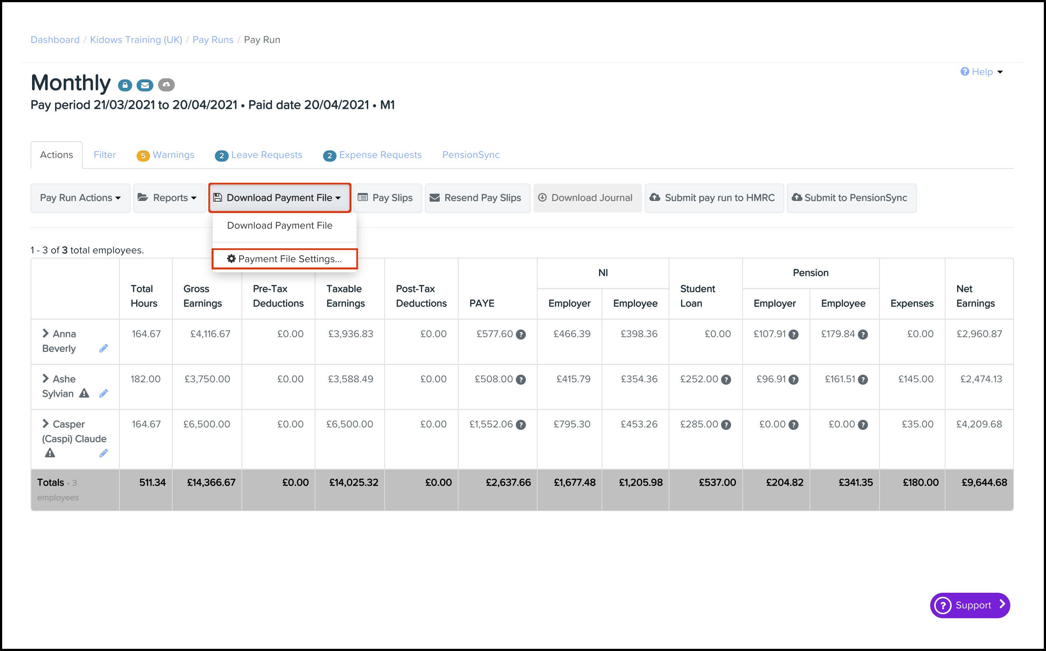Choose Download Payment File from dropdown menu
Image resolution: width=1046 pixels, height=651 pixels.
279,225
